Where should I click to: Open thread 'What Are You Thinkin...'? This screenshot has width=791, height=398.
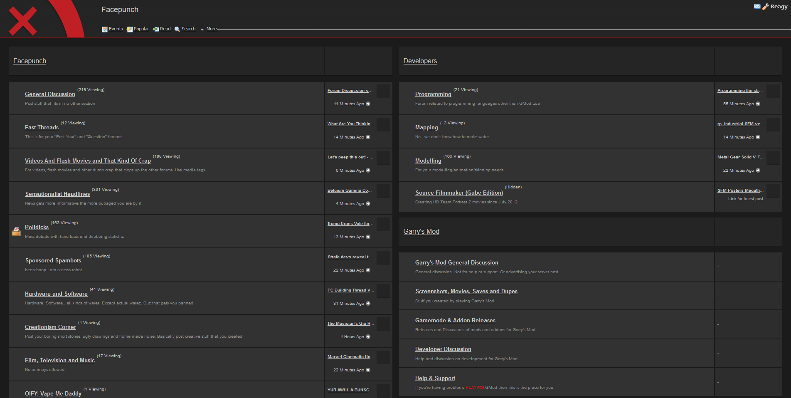351,124
